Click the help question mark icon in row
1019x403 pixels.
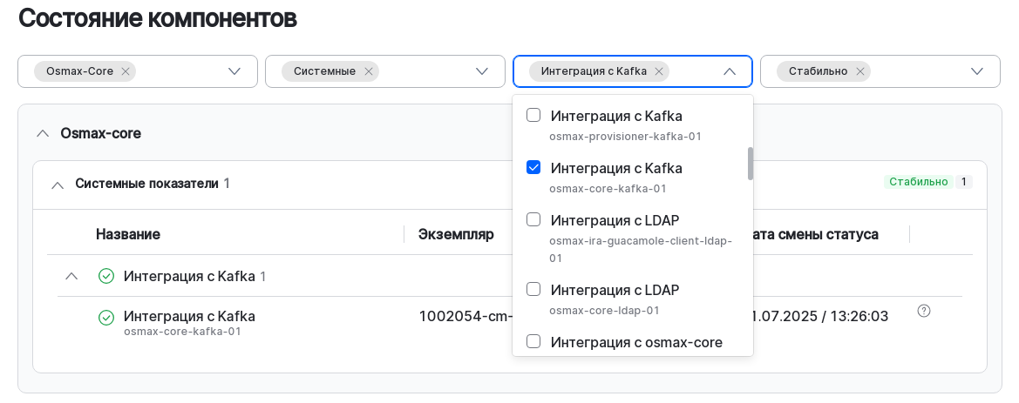pyautogui.click(x=924, y=311)
